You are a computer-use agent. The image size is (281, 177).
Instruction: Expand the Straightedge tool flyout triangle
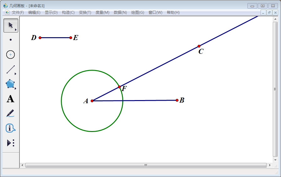[x=15, y=74]
